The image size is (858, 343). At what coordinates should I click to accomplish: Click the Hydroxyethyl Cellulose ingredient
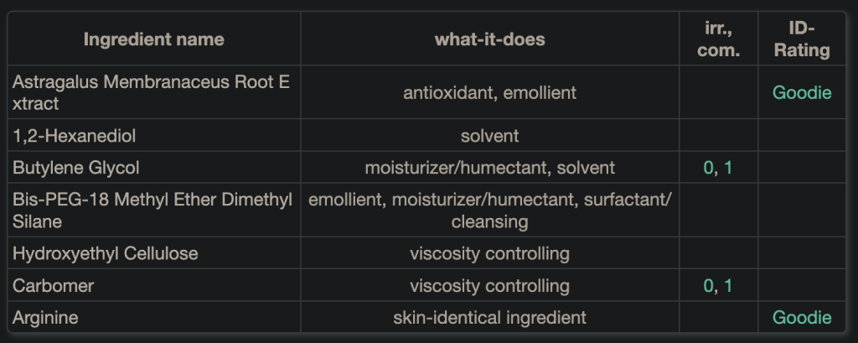tap(105, 253)
